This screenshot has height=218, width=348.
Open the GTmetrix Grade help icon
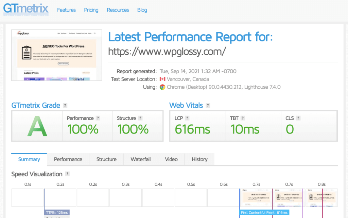pos(65,106)
